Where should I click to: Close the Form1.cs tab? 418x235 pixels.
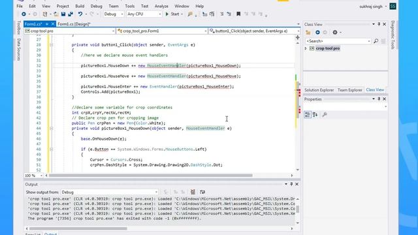tap(53, 24)
